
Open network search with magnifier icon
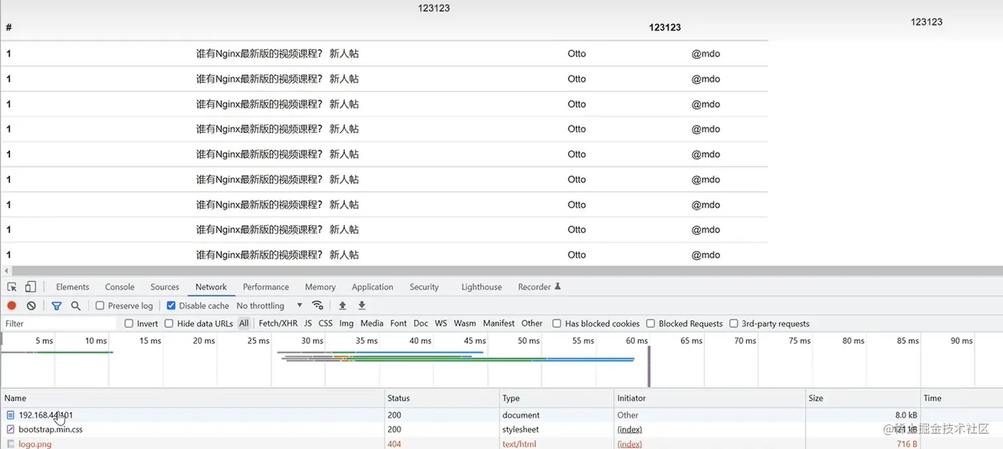pyautogui.click(x=76, y=305)
